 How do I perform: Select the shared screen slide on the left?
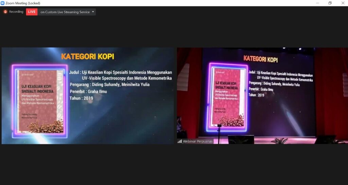[87, 96]
